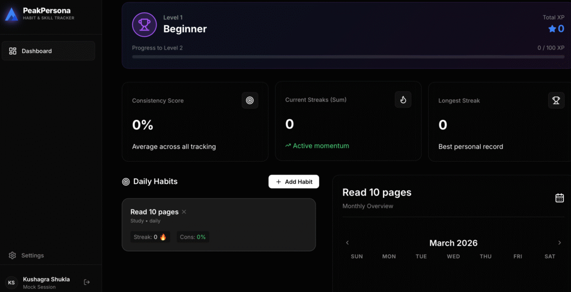The width and height of the screenshot is (571, 292).
Task: Click the calendar icon in Monthly Overview
Action: point(559,198)
